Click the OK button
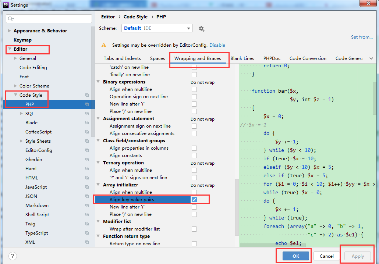379x264 pixels. tap(296, 256)
